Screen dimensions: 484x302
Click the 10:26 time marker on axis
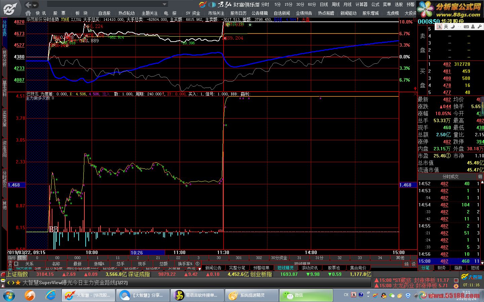[x=147, y=252]
